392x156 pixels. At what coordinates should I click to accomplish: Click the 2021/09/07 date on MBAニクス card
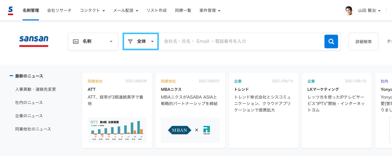tap(209, 81)
